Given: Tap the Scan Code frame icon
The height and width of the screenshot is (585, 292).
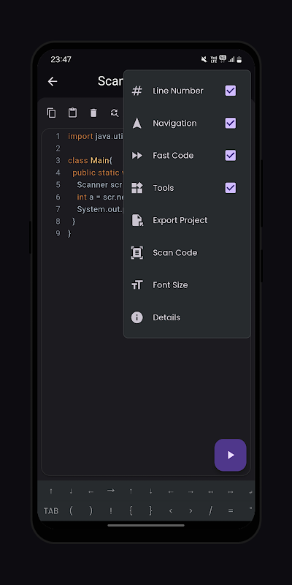Looking at the screenshot, I should [x=137, y=252].
